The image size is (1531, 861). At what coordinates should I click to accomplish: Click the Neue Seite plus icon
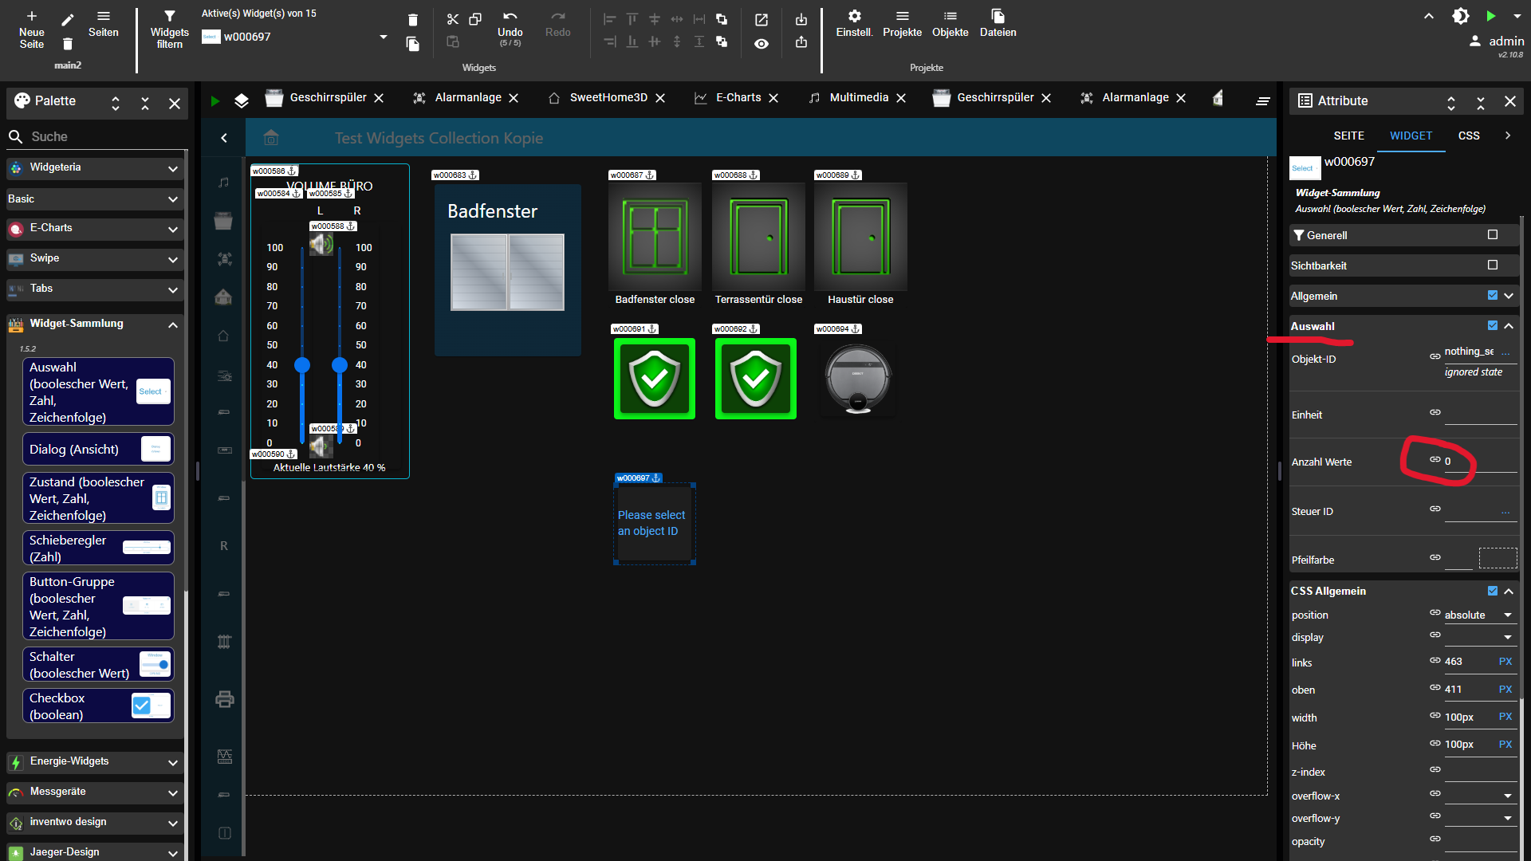[32, 16]
